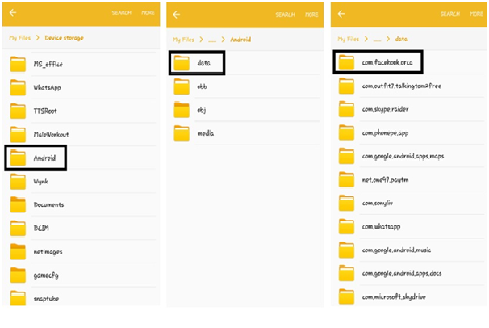Open the Documents folder
The image size is (489, 328).
[x=48, y=204]
